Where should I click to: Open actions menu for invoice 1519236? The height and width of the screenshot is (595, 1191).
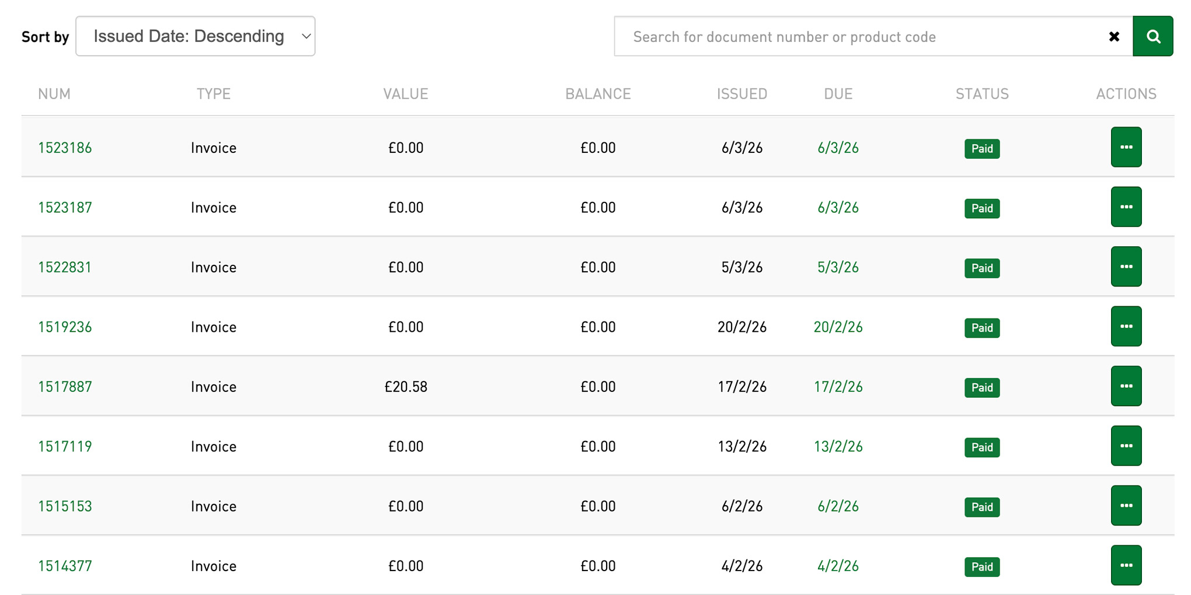pos(1126,327)
